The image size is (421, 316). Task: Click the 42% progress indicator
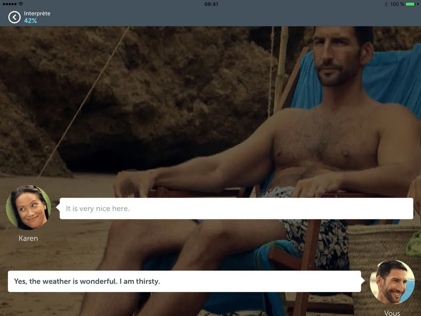point(30,21)
